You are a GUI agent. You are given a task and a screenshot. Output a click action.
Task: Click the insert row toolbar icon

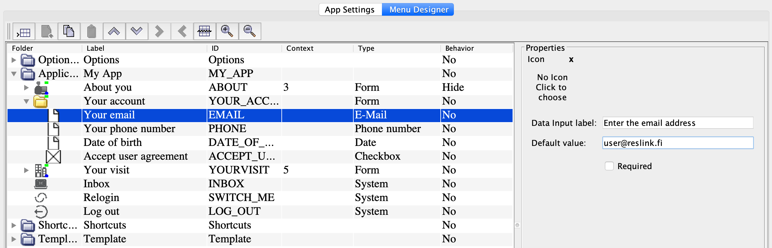pyautogui.click(x=24, y=32)
